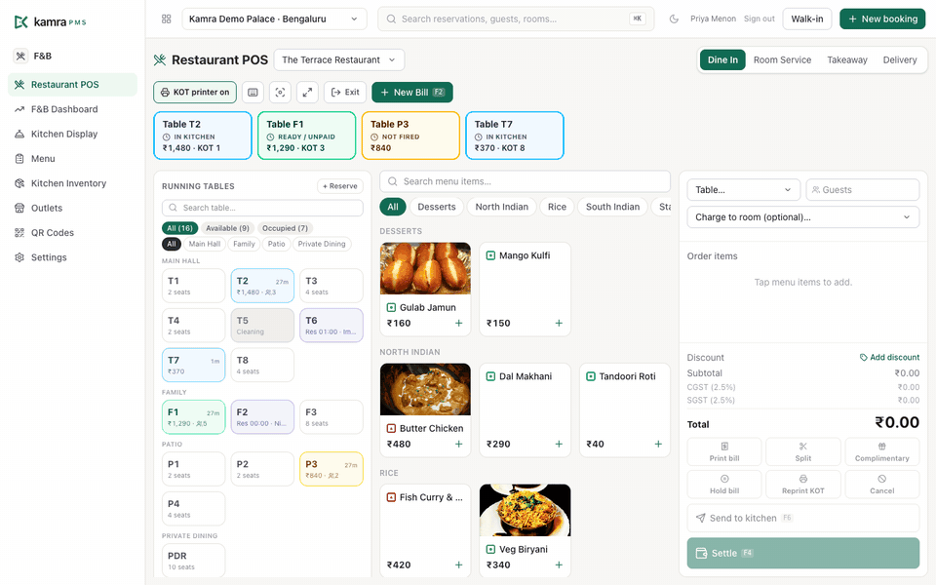This screenshot has width=936, height=585.
Task: Click the New booking button
Action: pos(883,19)
